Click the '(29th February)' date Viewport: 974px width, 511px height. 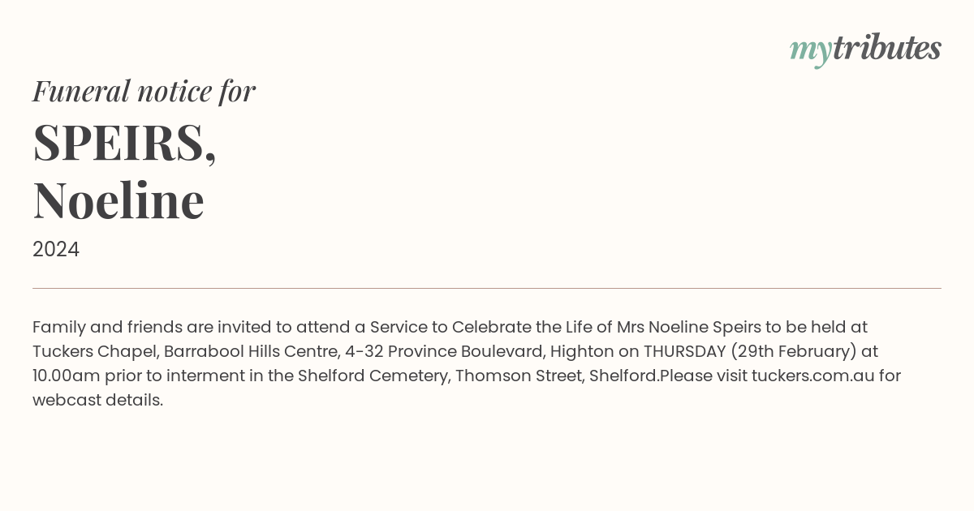[794, 351]
